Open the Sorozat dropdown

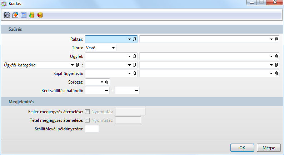[x=102, y=82]
